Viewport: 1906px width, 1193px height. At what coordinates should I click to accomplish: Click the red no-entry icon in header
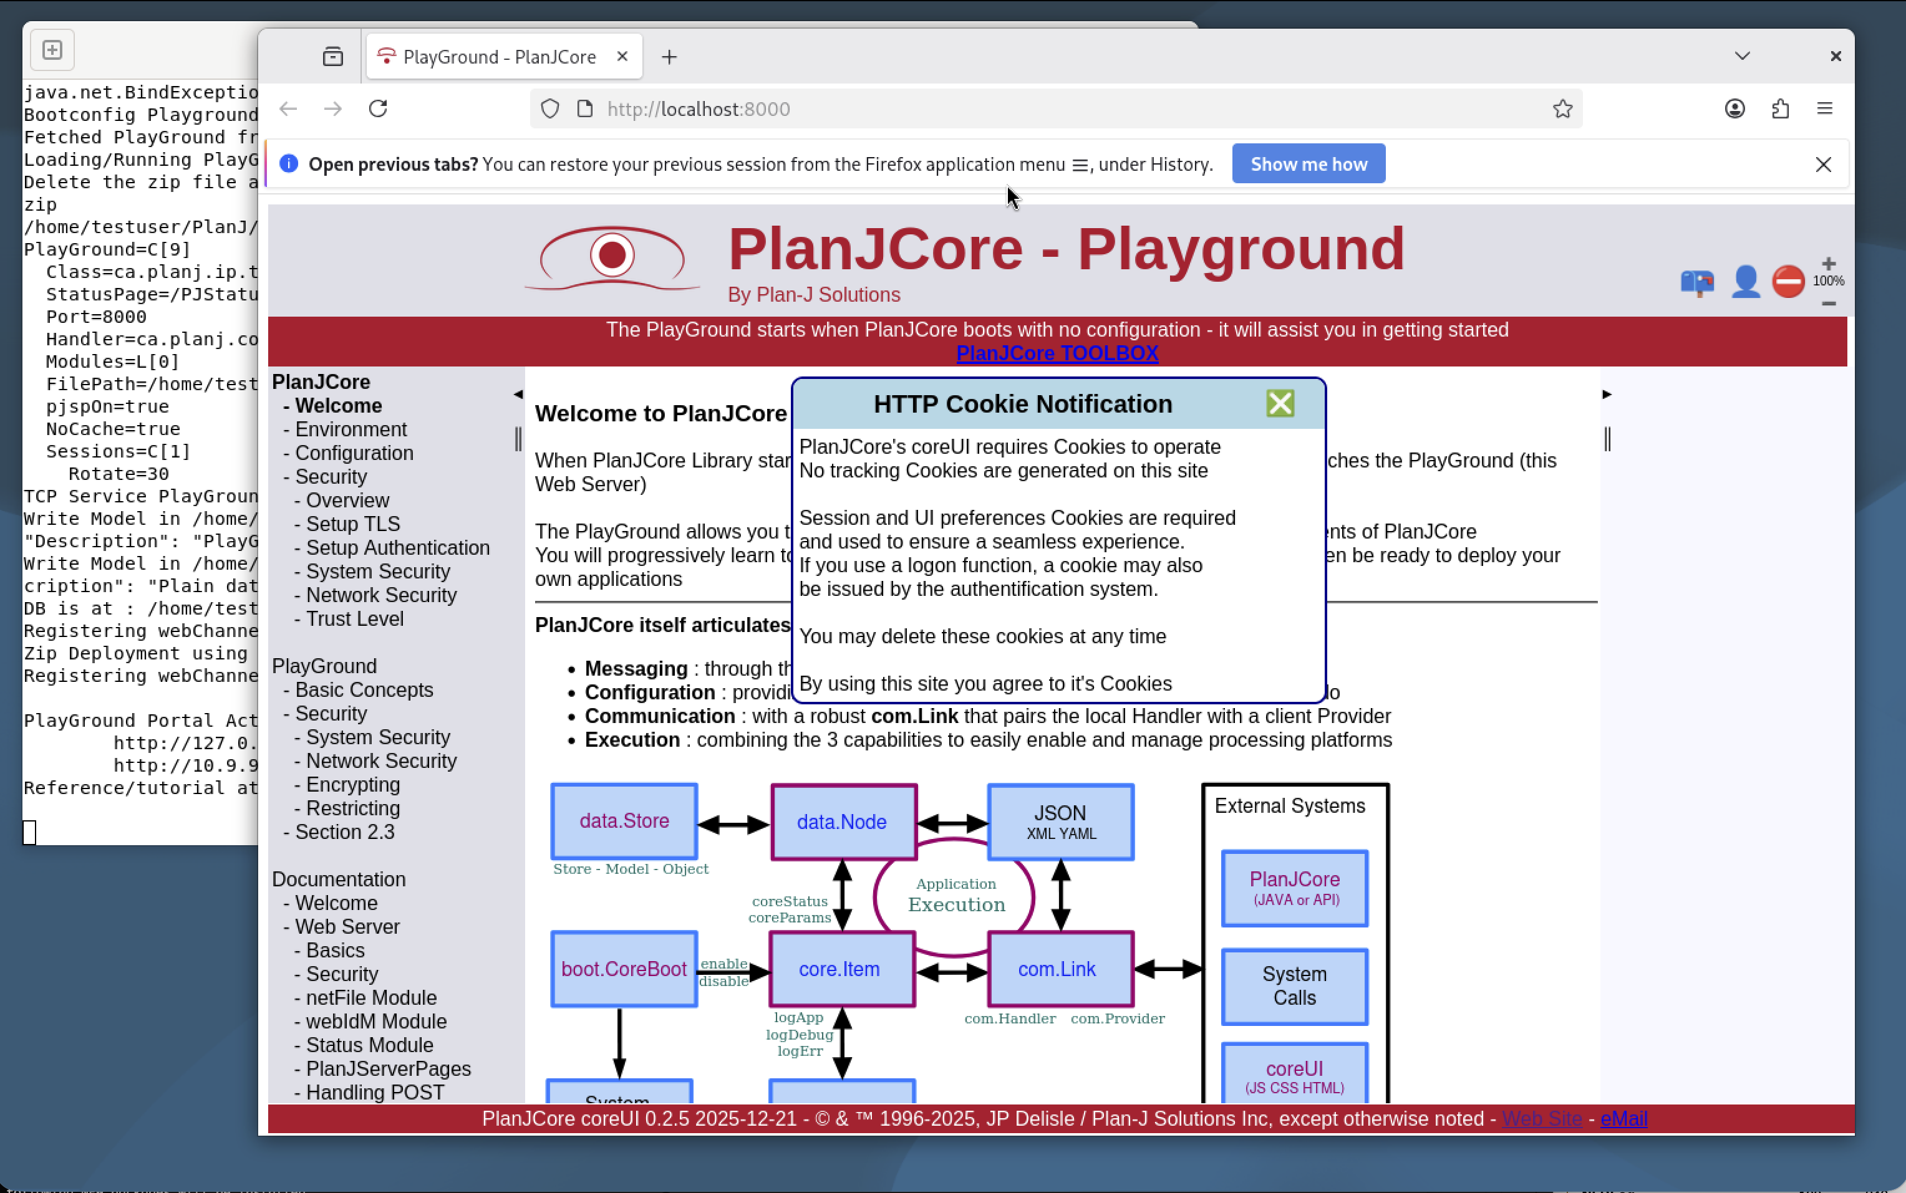pos(1787,282)
